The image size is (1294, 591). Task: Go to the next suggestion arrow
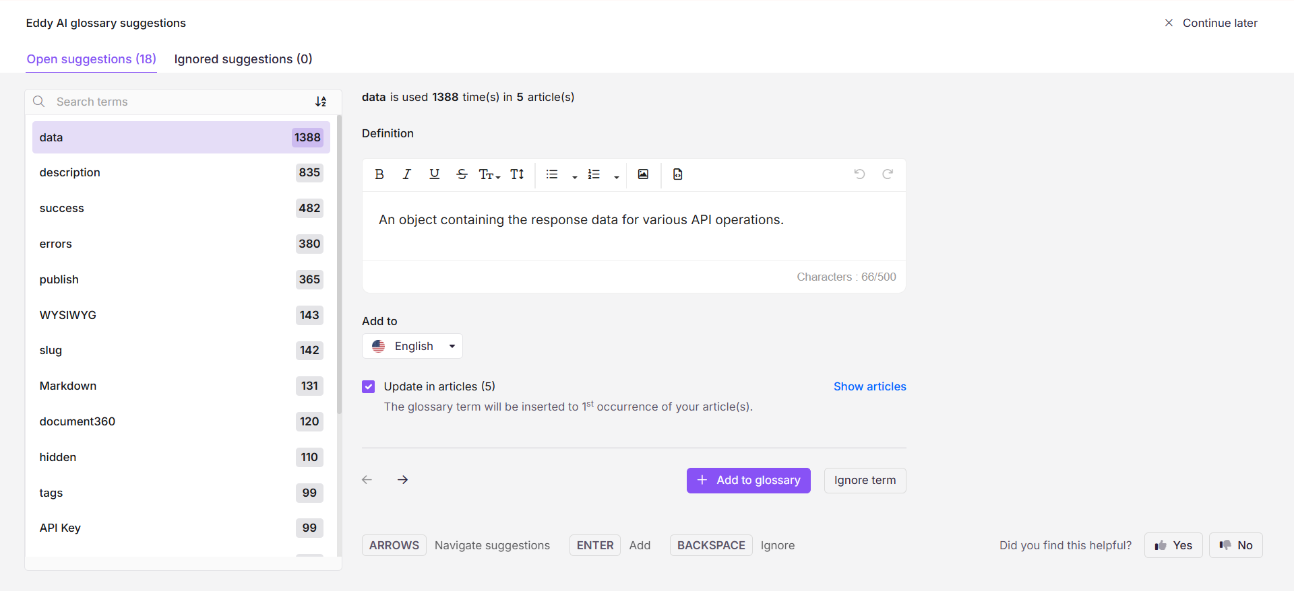[403, 480]
